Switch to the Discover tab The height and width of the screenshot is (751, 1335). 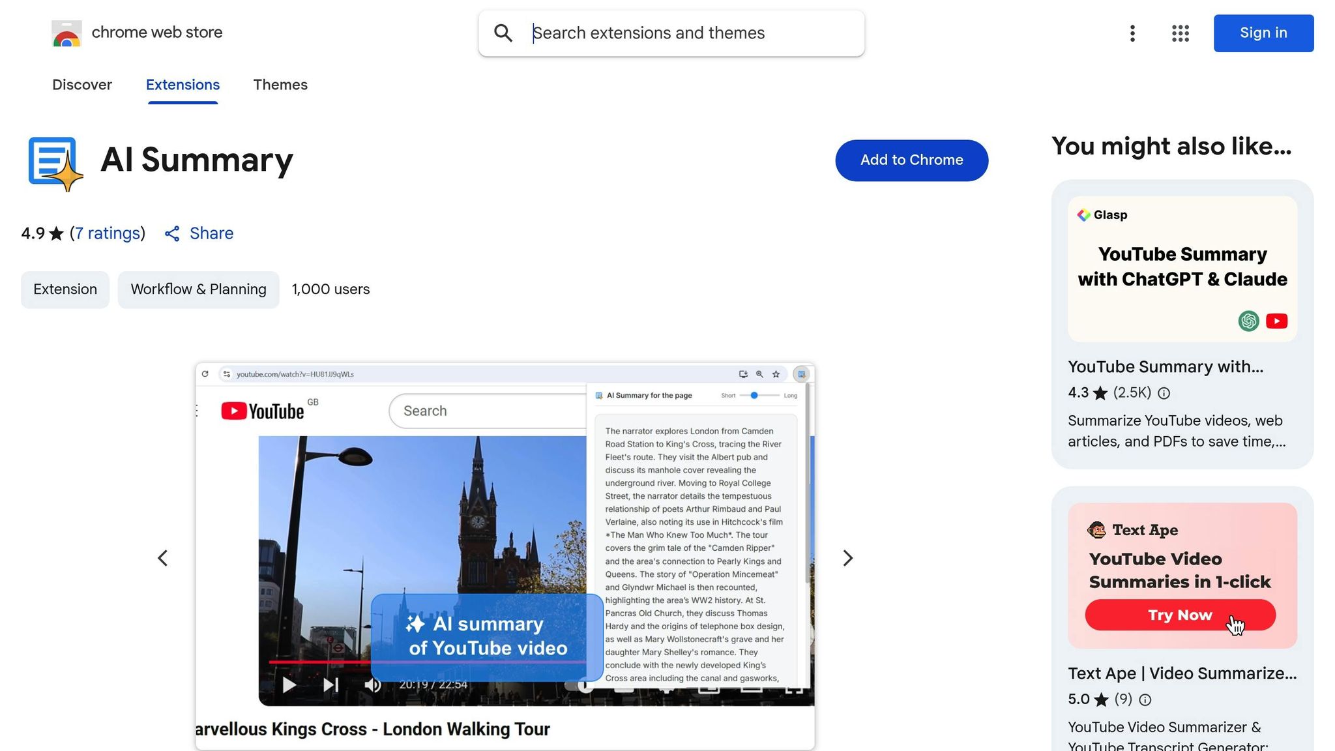click(82, 85)
